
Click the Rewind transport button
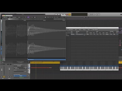click(56, 14)
